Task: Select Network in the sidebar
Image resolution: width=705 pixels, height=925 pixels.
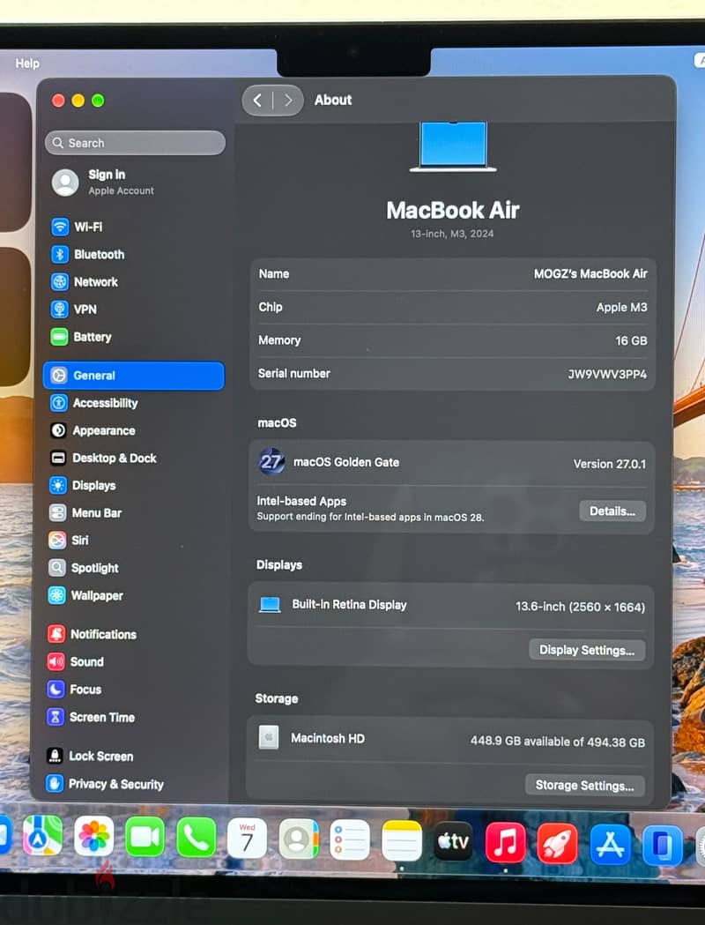Action: tap(85, 282)
